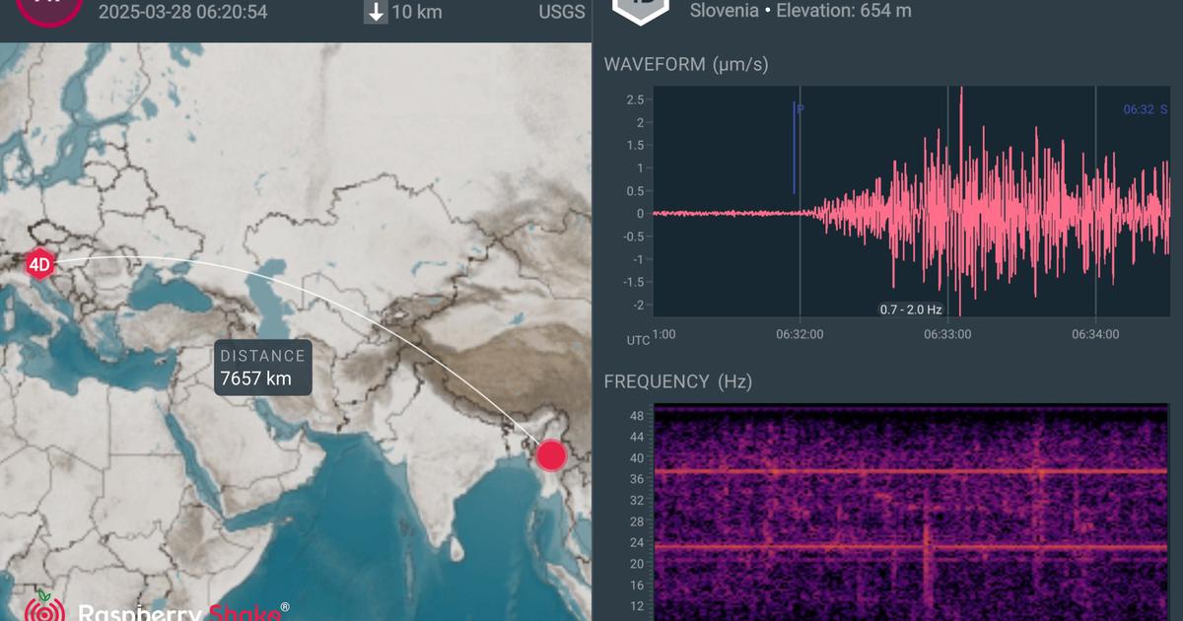Click the FREQUENCY (Hz) heading

coord(676,381)
